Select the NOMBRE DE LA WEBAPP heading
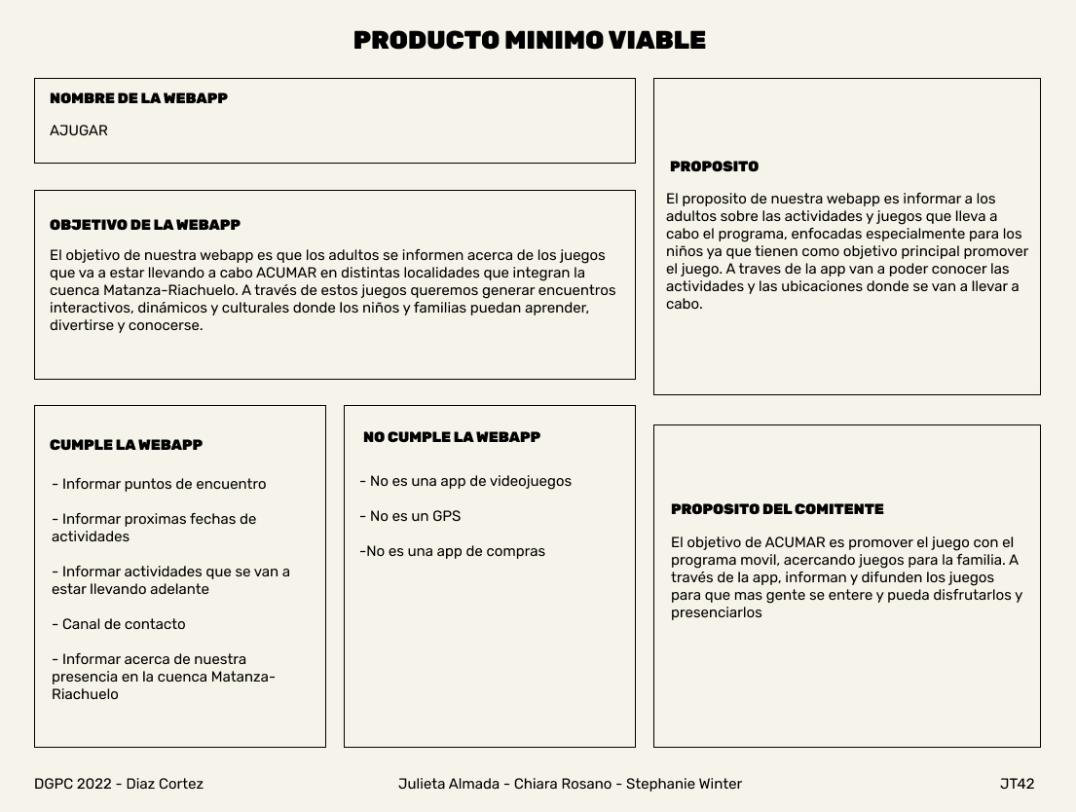This screenshot has width=1076, height=812. pyautogui.click(x=138, y=98)
